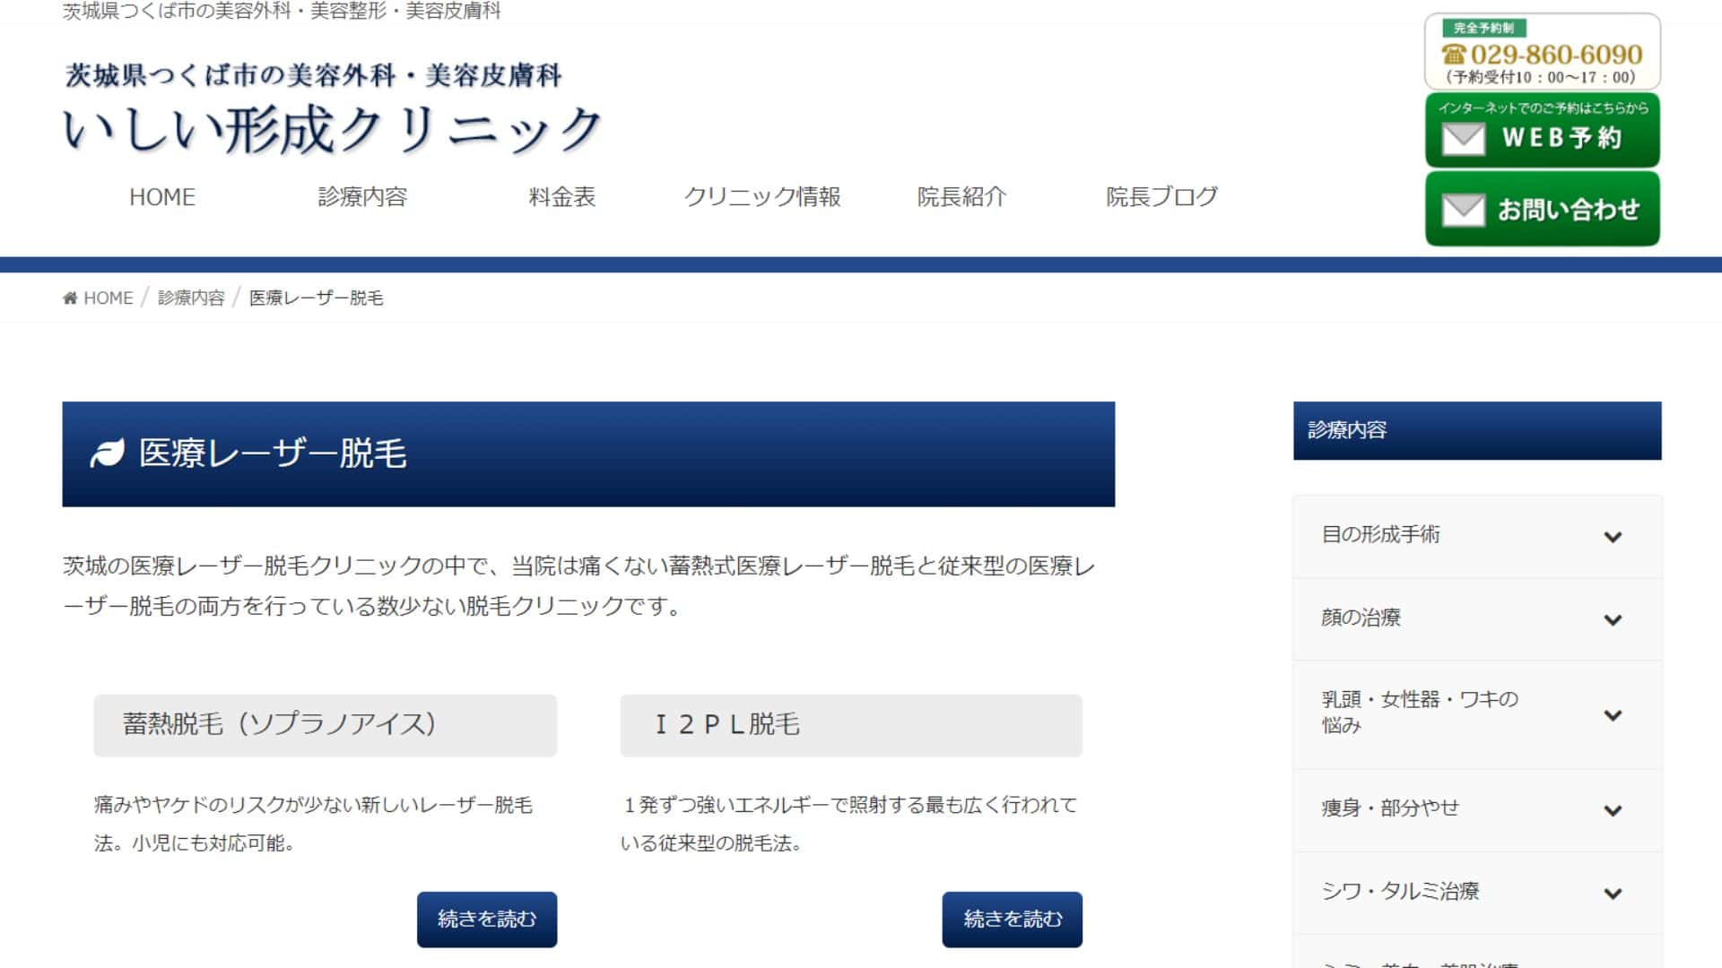Click the I2PL脱毛 card heading
1722x968 pixels.
point(851,725)
